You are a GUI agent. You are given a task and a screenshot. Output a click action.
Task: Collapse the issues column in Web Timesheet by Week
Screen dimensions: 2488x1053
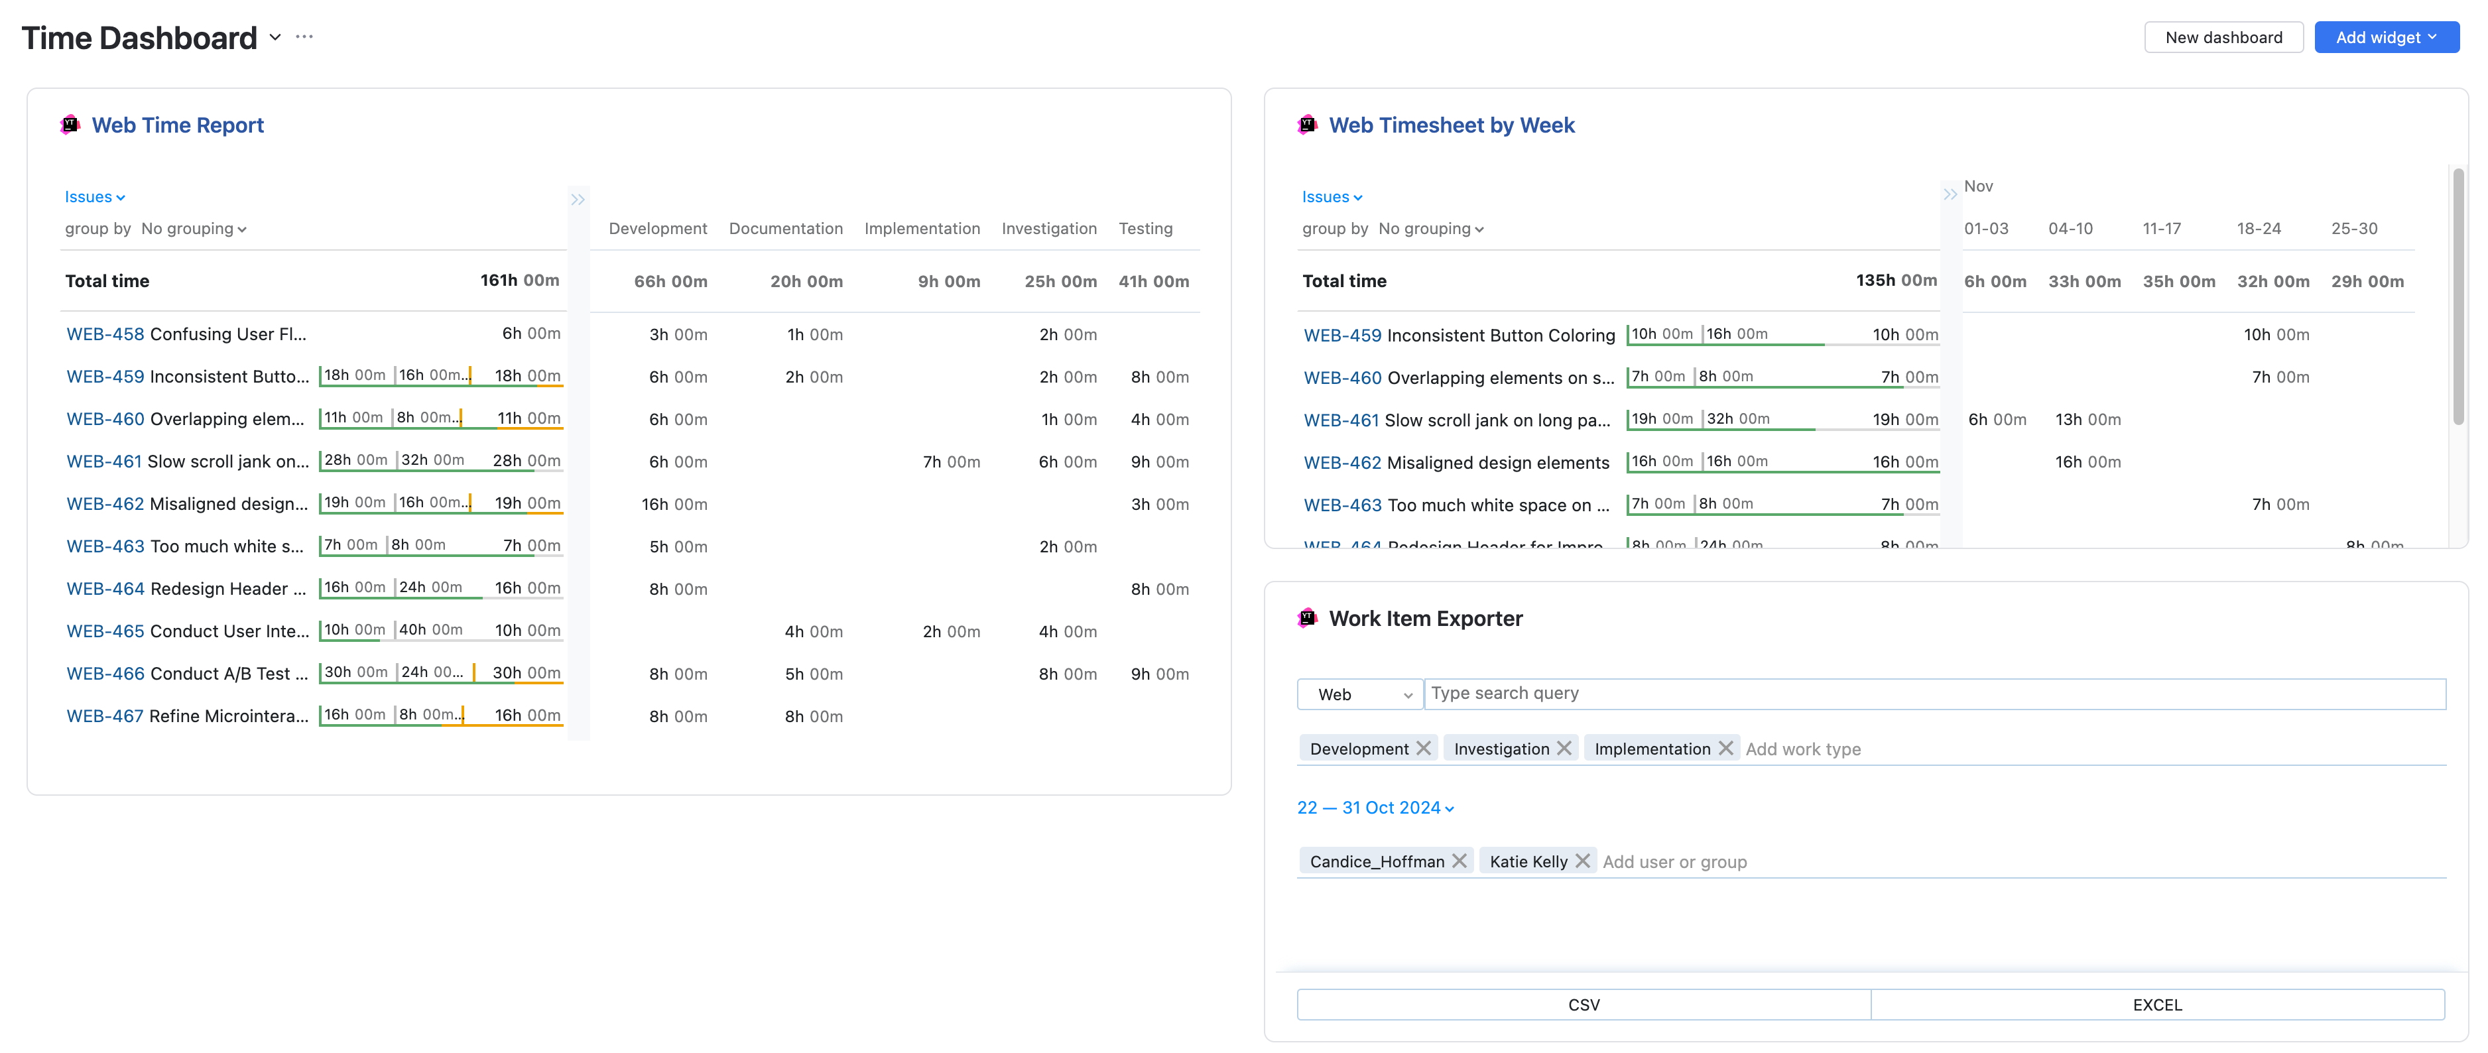(x=1950, y=195)
